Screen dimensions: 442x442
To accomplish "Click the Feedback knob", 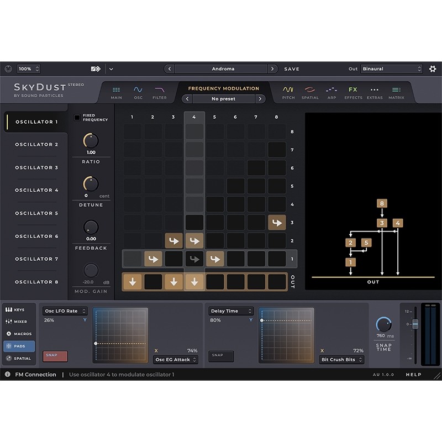I will 91,227.
